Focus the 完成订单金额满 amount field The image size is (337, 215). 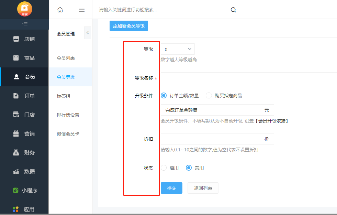(231, 110)
